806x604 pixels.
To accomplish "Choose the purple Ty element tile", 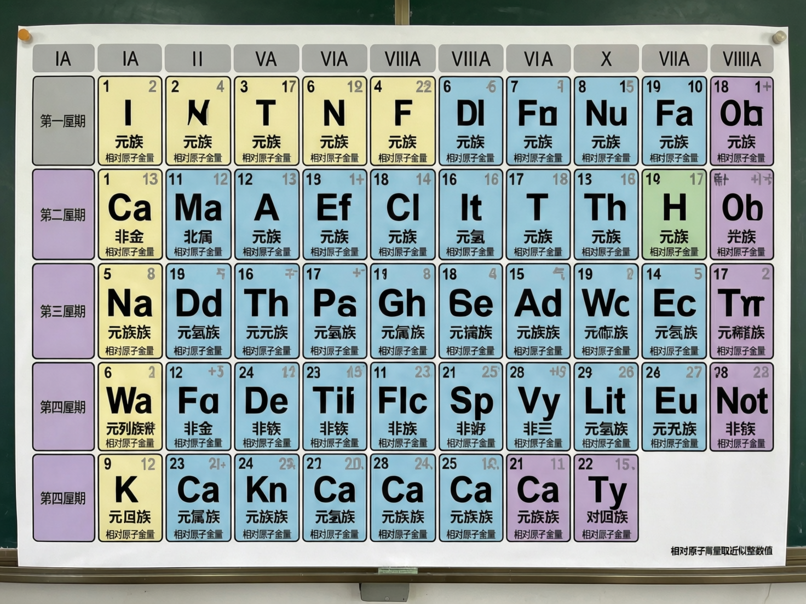I will tap(606, 497).
